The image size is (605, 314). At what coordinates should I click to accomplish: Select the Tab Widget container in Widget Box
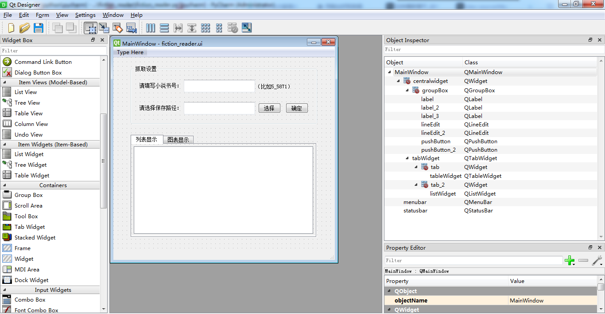(30, 227)
